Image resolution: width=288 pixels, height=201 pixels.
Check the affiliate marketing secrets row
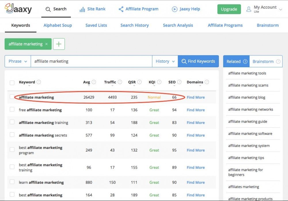click(12, 135)
